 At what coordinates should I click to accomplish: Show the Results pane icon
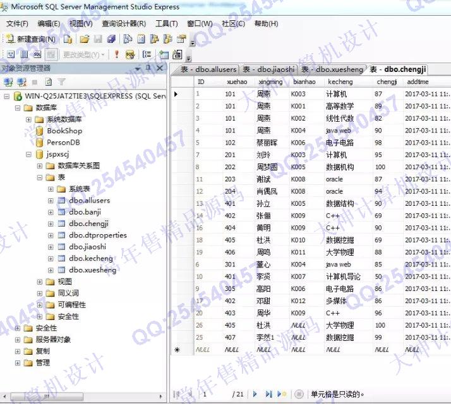click(x=51, y=54)
